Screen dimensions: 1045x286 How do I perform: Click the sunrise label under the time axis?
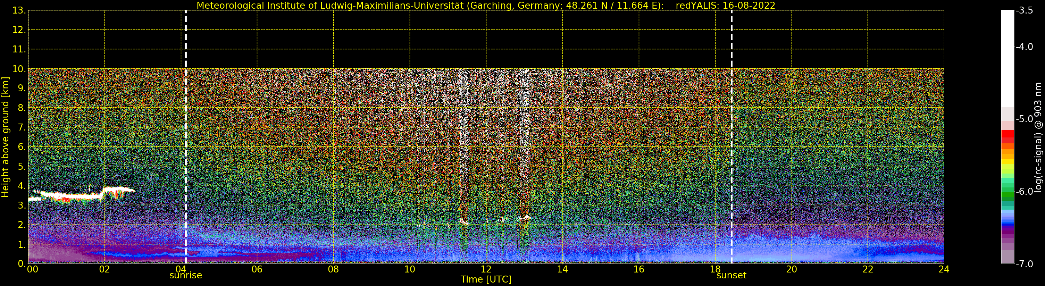point(185,276)
